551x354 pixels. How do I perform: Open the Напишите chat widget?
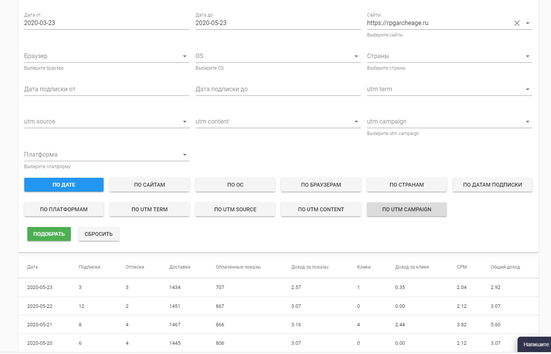[x=535, y=344]
